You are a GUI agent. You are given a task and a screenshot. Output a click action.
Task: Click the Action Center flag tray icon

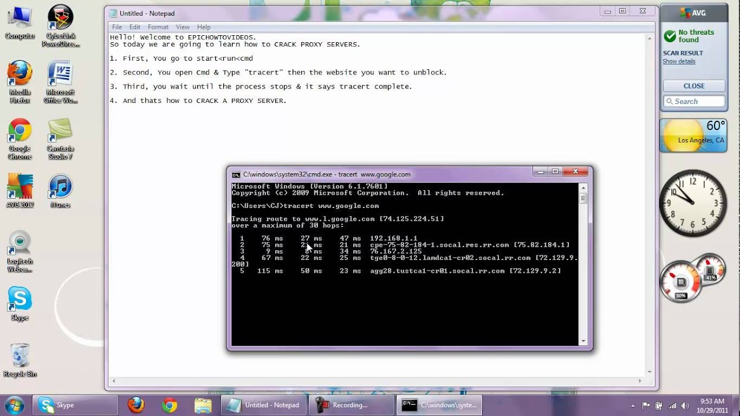(646, 405)
